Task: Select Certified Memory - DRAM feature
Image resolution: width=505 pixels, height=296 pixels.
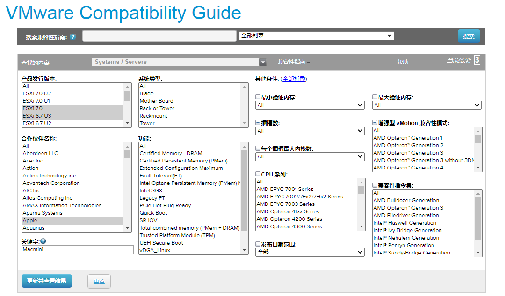Action: point(190,154)
